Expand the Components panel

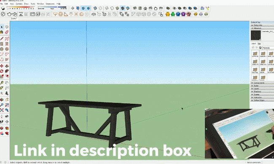(262, 83)
